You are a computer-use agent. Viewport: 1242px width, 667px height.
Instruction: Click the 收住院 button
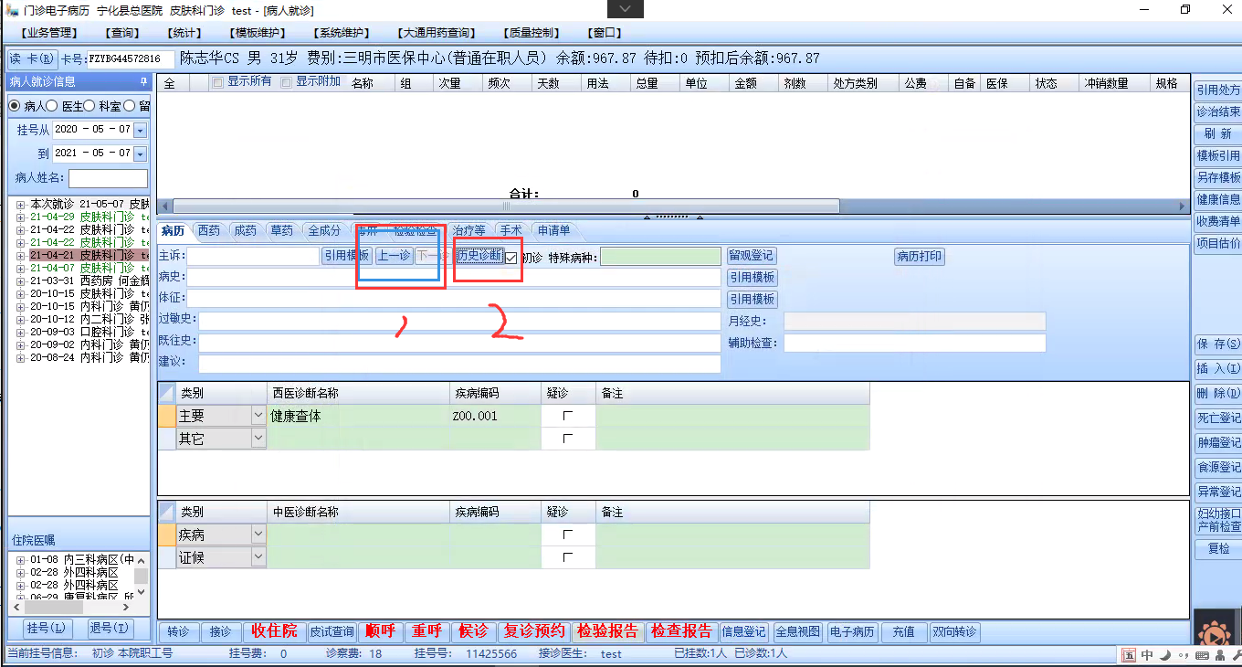pyautogui.click(x=275, y=631)
